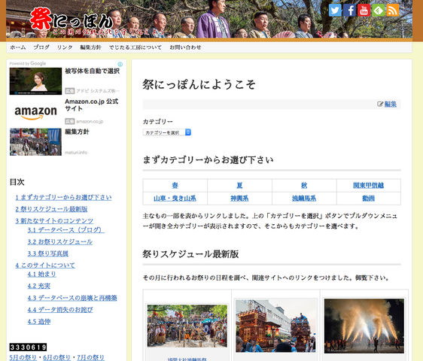Open the YouTube social icon
Viewport: 423px width, 361px height.
click(x=364, y=11)
